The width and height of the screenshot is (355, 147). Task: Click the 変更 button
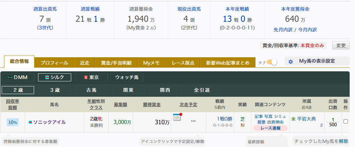pyautogui.click(x=341, y=45)
